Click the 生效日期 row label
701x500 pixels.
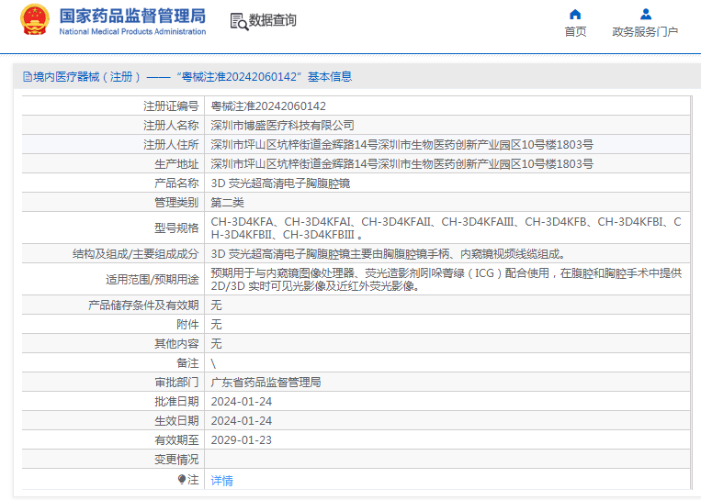click(176, 420)
